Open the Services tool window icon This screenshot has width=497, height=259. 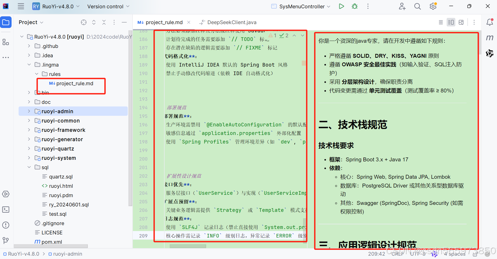coord(6,194)
